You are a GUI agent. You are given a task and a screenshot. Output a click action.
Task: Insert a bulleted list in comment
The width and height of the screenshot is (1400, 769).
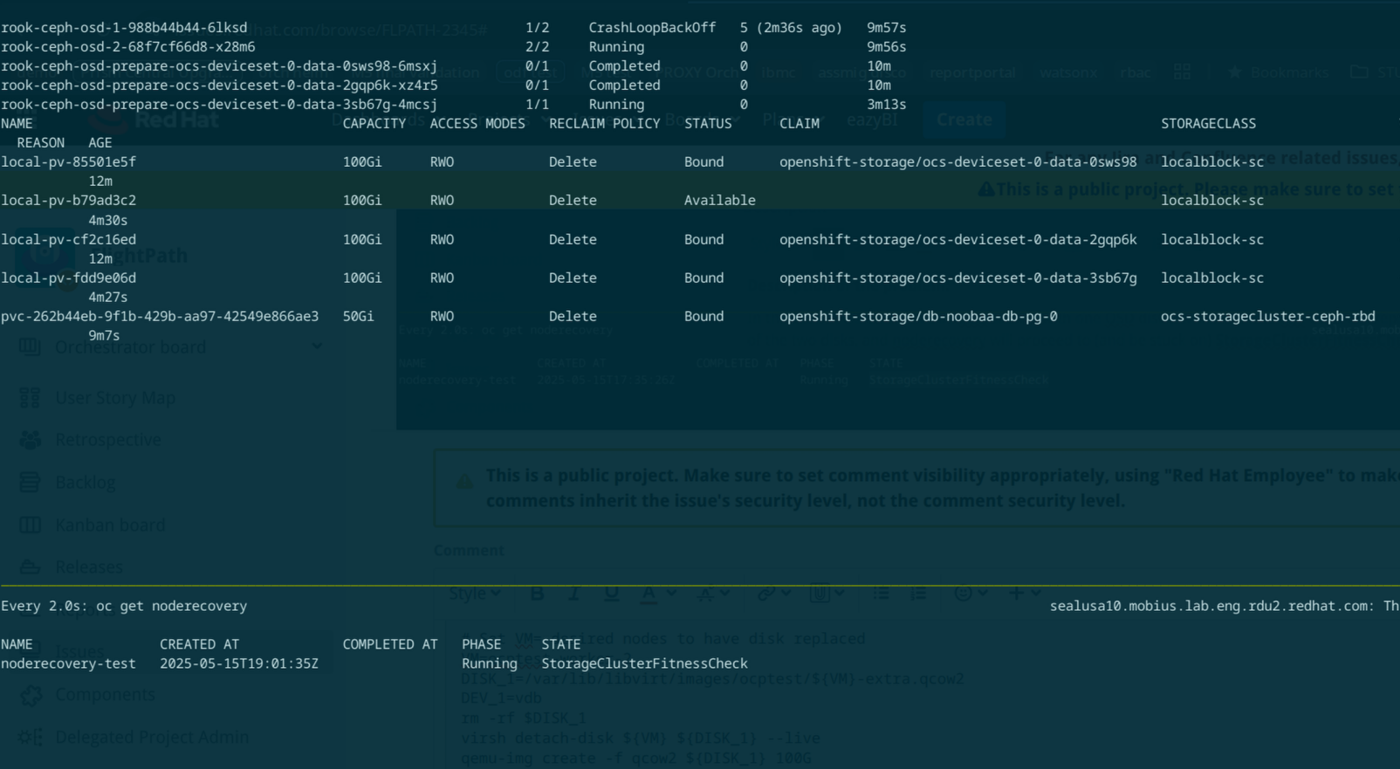point(881,594)
